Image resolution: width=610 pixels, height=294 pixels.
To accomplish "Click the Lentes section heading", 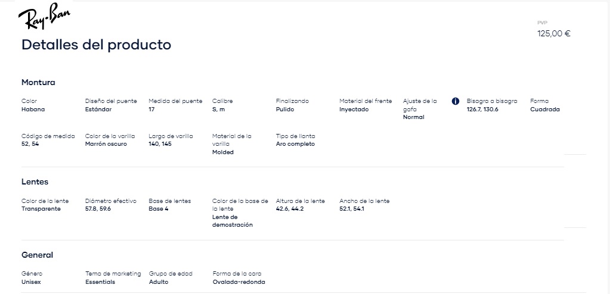I will point(35,182).
